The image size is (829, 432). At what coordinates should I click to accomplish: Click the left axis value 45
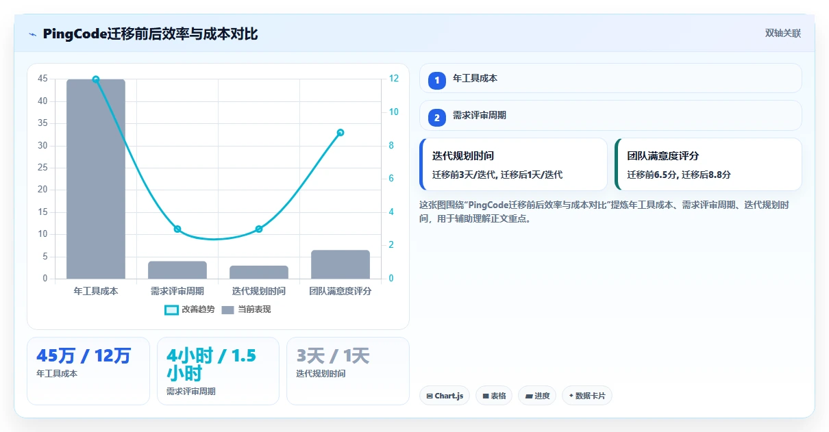coord(42,79)
